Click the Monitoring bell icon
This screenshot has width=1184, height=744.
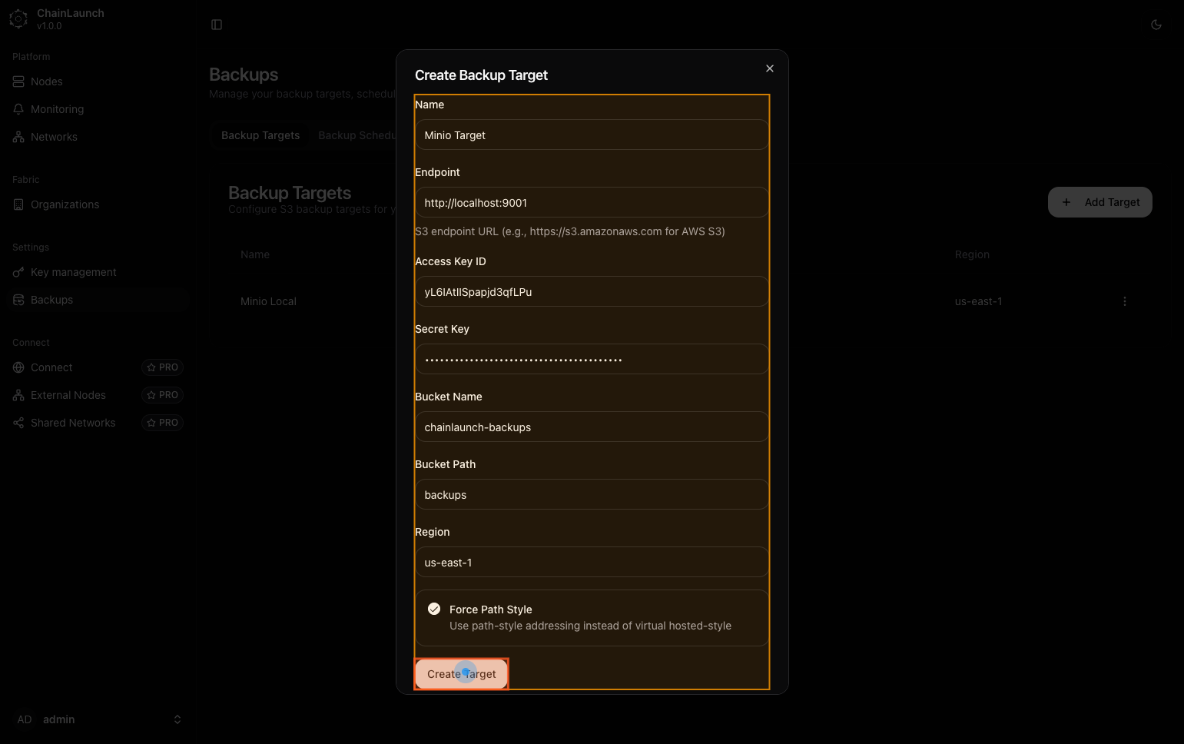[x=18, y=109]
